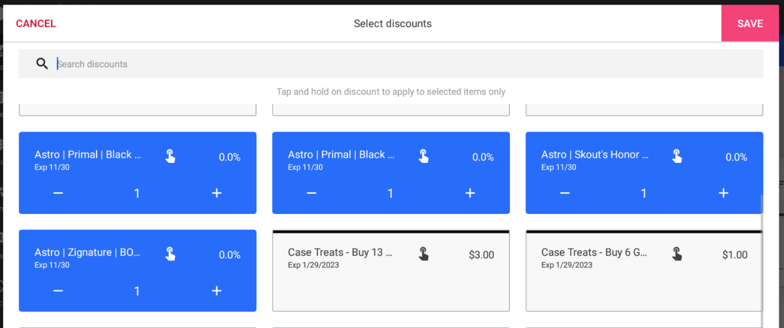Click the hand icon on Astro Zignature discount
Screen dimensions: 784x328
(x=170, y=254)
